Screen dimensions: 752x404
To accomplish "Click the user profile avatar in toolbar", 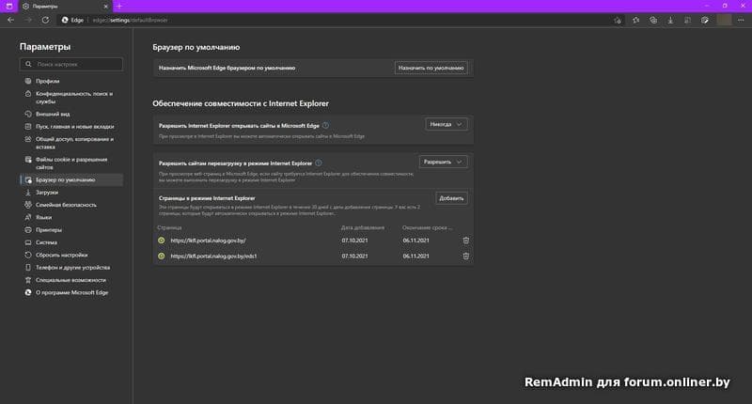I will 724,20.
